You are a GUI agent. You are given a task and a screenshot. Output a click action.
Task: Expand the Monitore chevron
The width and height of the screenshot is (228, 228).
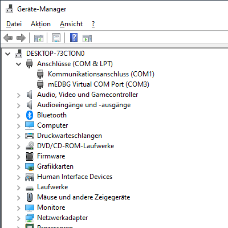[19, 208]
